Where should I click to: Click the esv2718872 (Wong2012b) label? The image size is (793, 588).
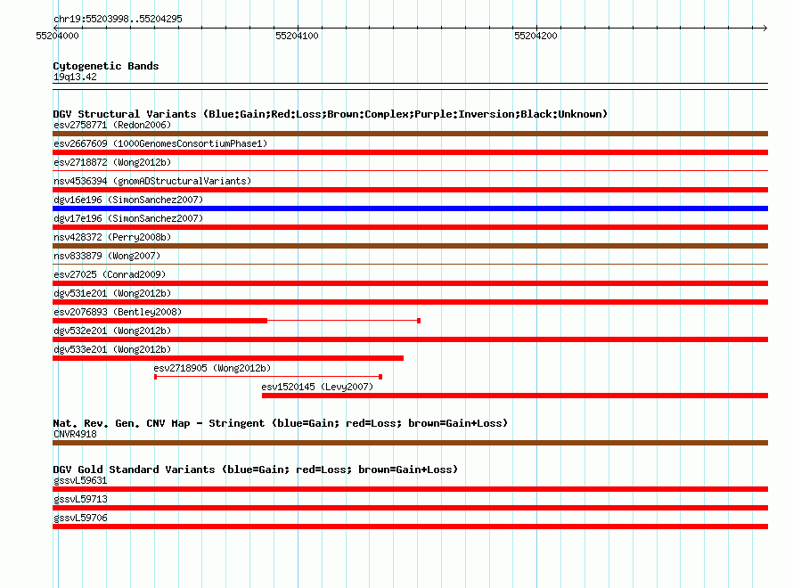[112, 162]
